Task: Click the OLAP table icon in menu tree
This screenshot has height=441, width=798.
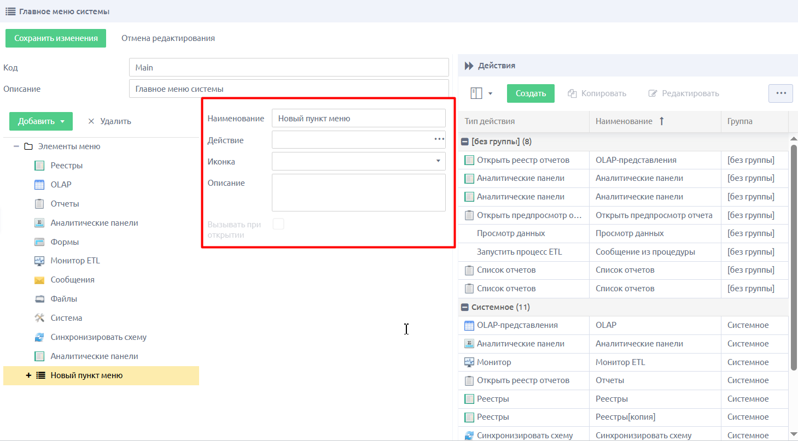Action: coord(39,185)
